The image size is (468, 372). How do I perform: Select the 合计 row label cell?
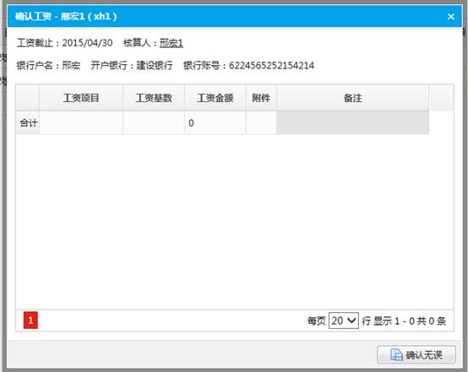[x=28, y=123]
